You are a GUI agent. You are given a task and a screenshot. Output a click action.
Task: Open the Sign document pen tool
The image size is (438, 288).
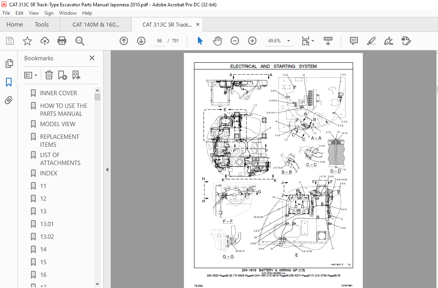[x=388, y=41]
